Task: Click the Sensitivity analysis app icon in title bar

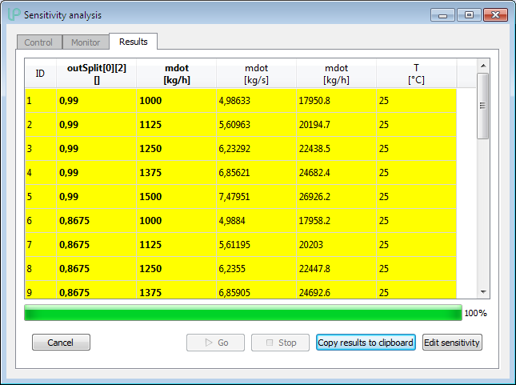Action: (x=14, y=15)
